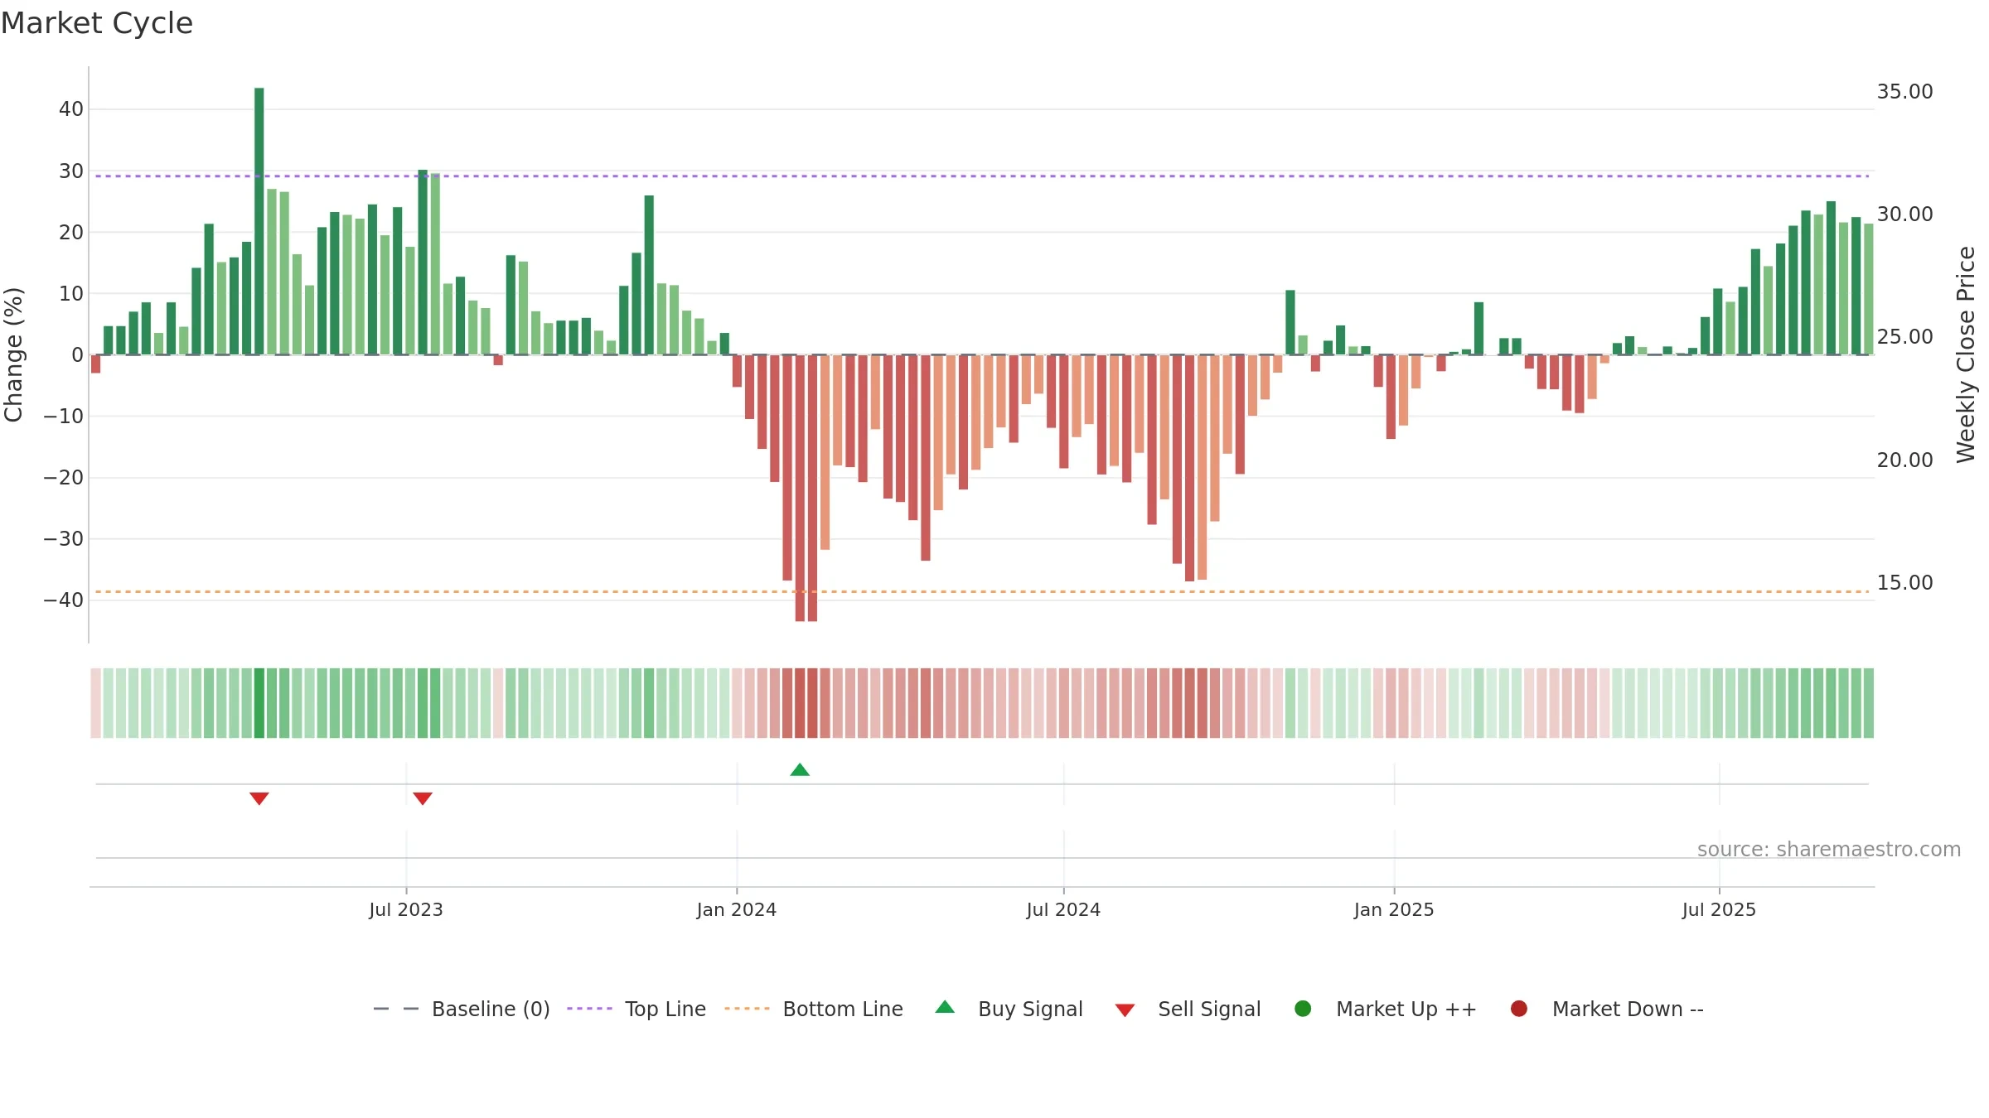Click the 30.00 price axis value

coord(1904,214)
